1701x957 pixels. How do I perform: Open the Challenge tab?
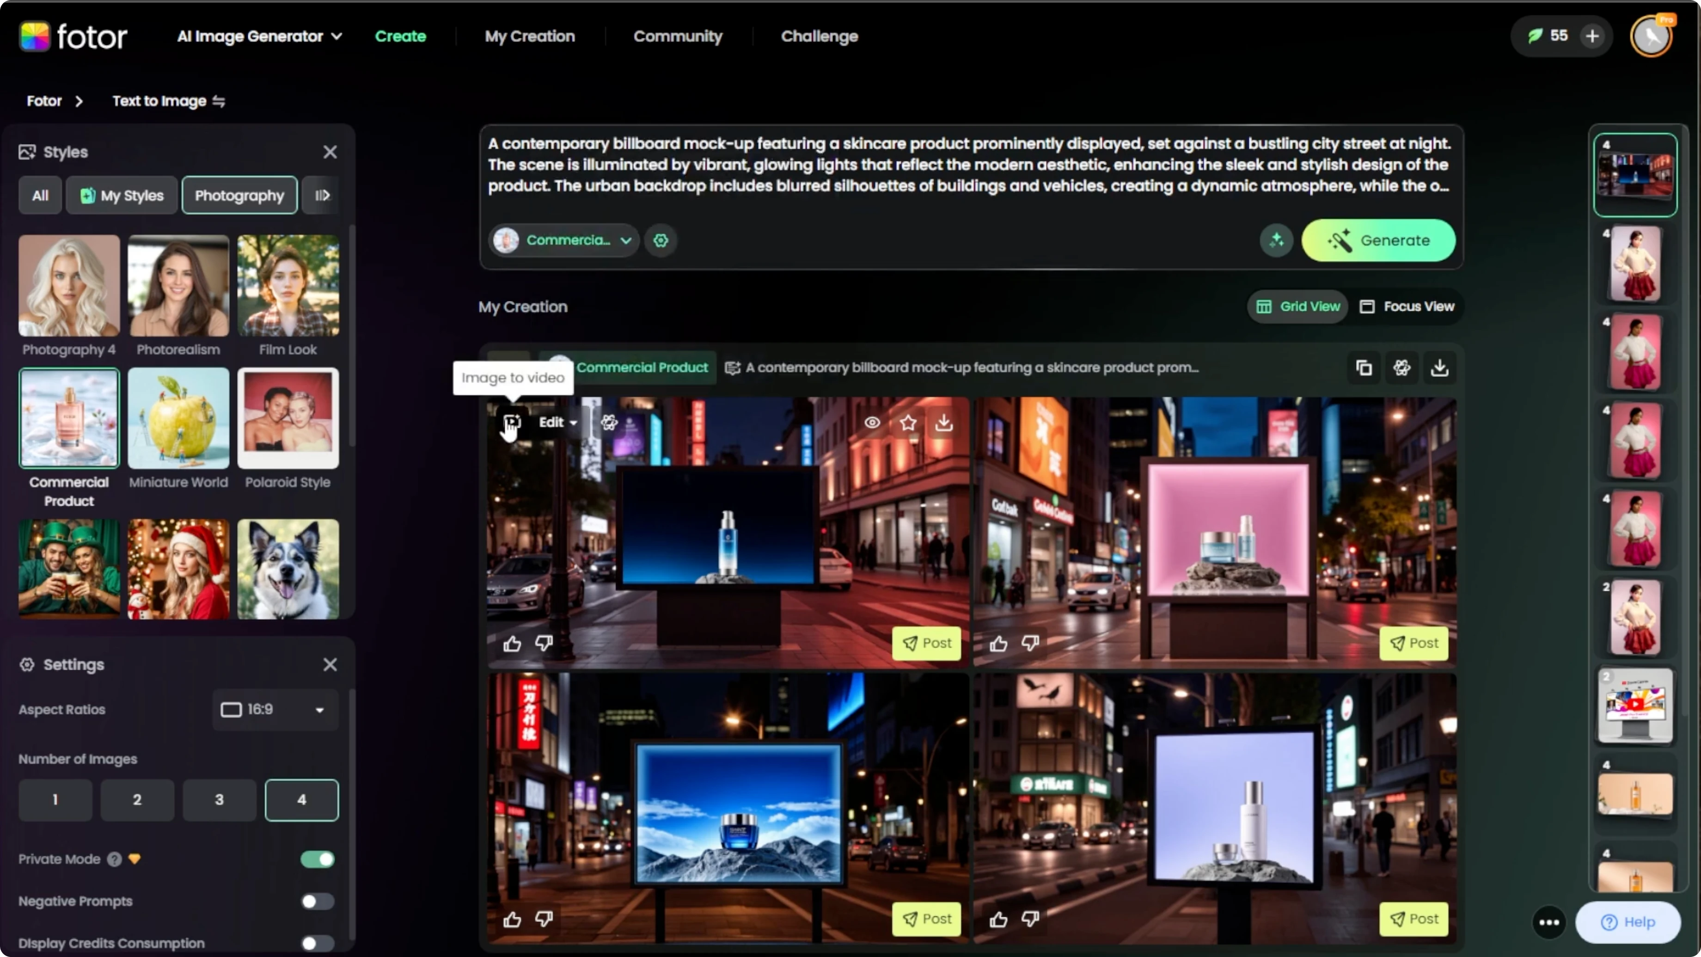tap(820, 37)
